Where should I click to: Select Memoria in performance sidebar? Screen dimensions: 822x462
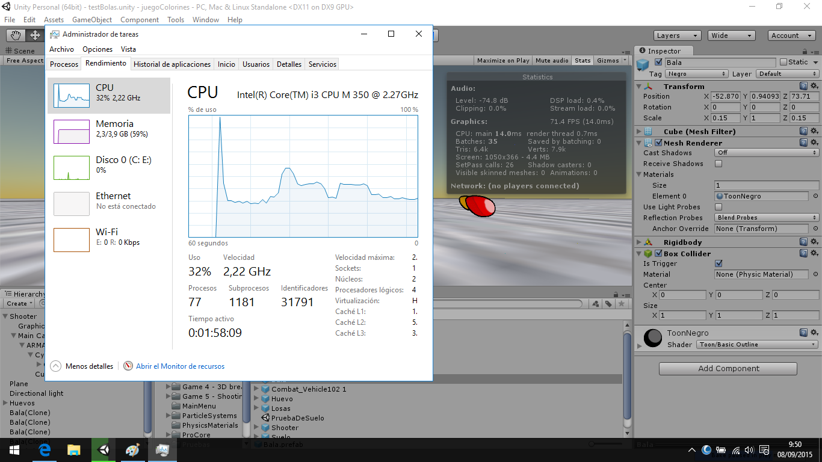pyautogui.click(x=109, y=131)
